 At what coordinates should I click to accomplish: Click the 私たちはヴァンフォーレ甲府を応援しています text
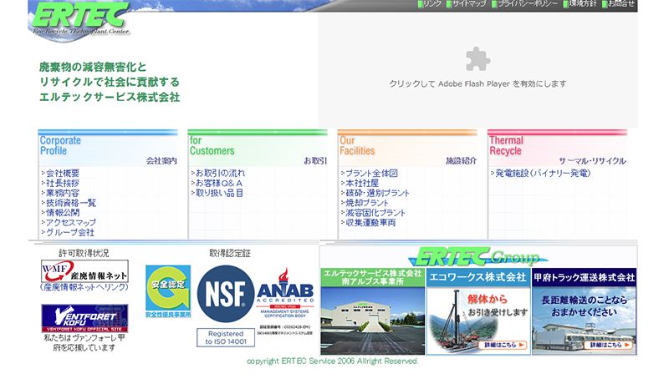(x=84, y=343)
